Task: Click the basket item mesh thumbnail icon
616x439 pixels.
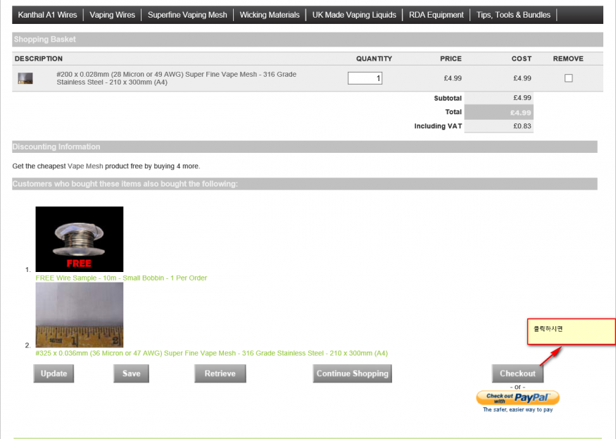Action: click(x=25, y=78)
